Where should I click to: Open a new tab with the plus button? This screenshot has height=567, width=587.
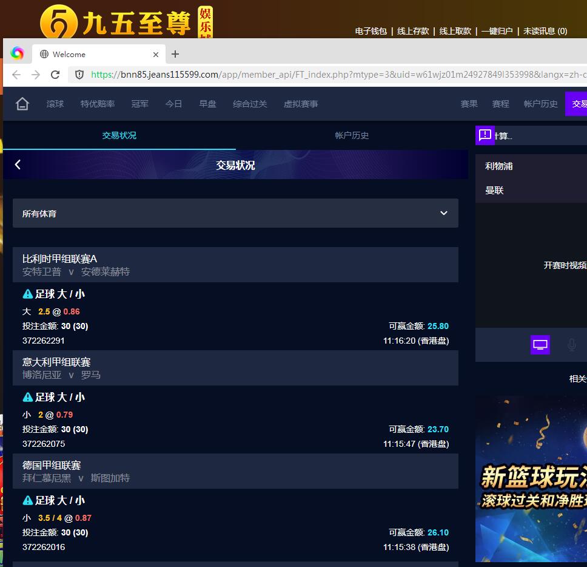[x=175, y=55]
